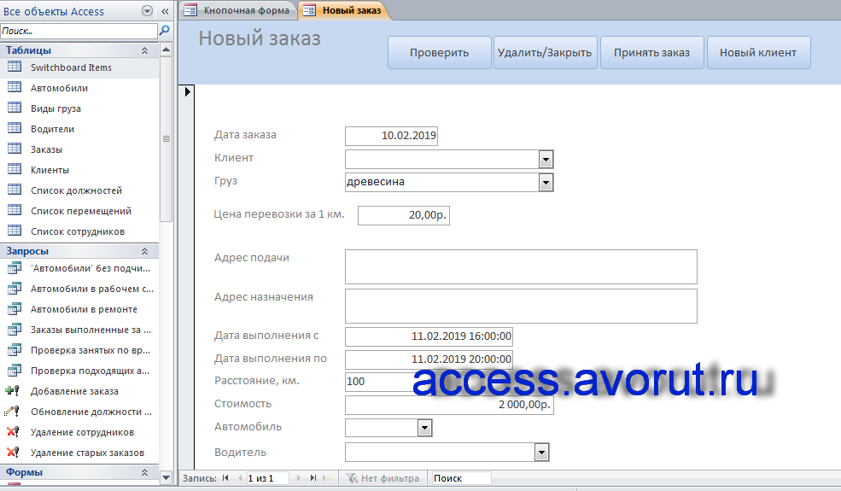
Task: Click navigation pane scrollbar up arrow
Action: [x=166, y=50]
